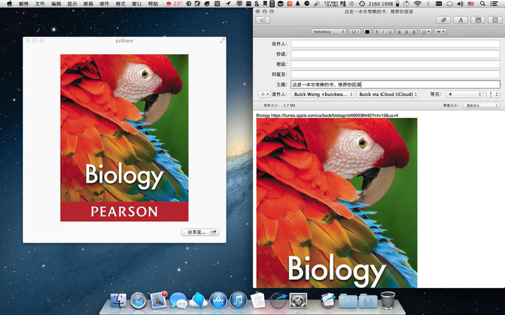Open the 文件 menu
The image size is (505, 315).
tap(40, 4)
